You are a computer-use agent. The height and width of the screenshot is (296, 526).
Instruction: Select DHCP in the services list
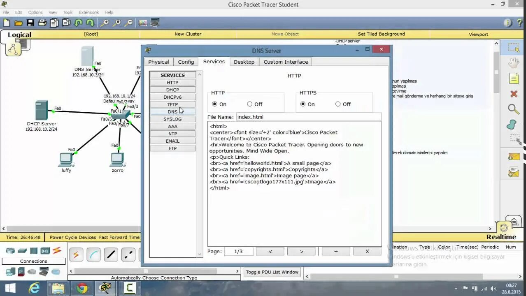tap(172, 90)
